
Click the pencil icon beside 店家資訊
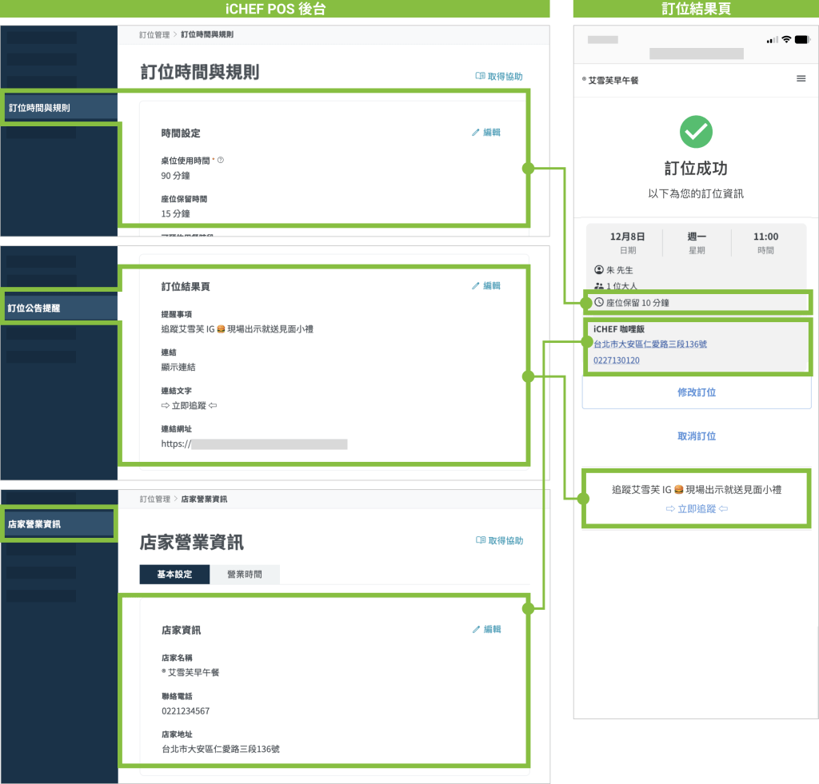pos(477,630)
